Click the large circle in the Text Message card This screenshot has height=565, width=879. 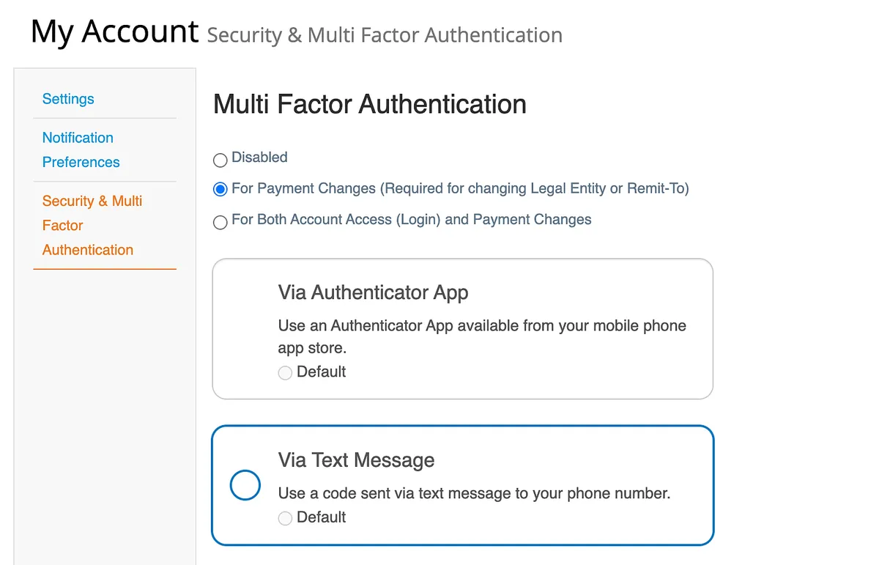click(x=245, y=485)
